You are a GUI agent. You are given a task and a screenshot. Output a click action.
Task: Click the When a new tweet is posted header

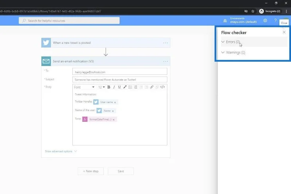coord(106,43)
